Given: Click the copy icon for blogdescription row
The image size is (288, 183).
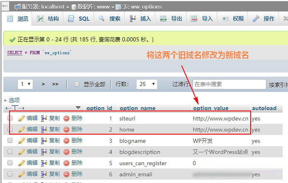Looking at the screenshot, I should pos(44,152).
